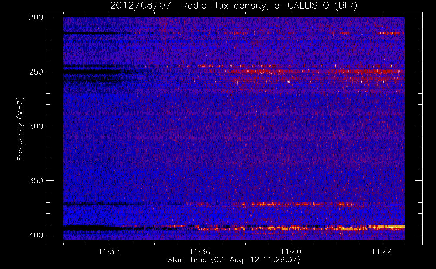This screenshot has height=269, width=436.
Task: Click the '350' frequency tick label
Action: [x=36, y=180]
